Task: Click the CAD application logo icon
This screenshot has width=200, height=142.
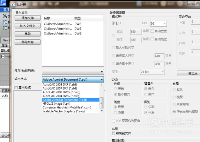Action: tap(3, 3)
